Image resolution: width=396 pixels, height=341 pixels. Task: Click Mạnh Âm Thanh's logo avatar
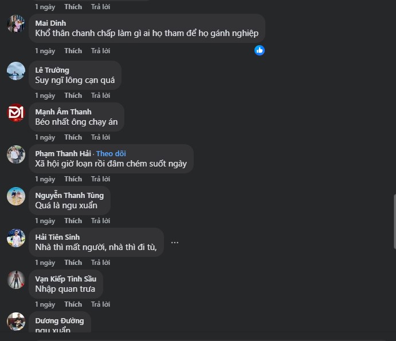pyautogui.click(x=16, y=113)
